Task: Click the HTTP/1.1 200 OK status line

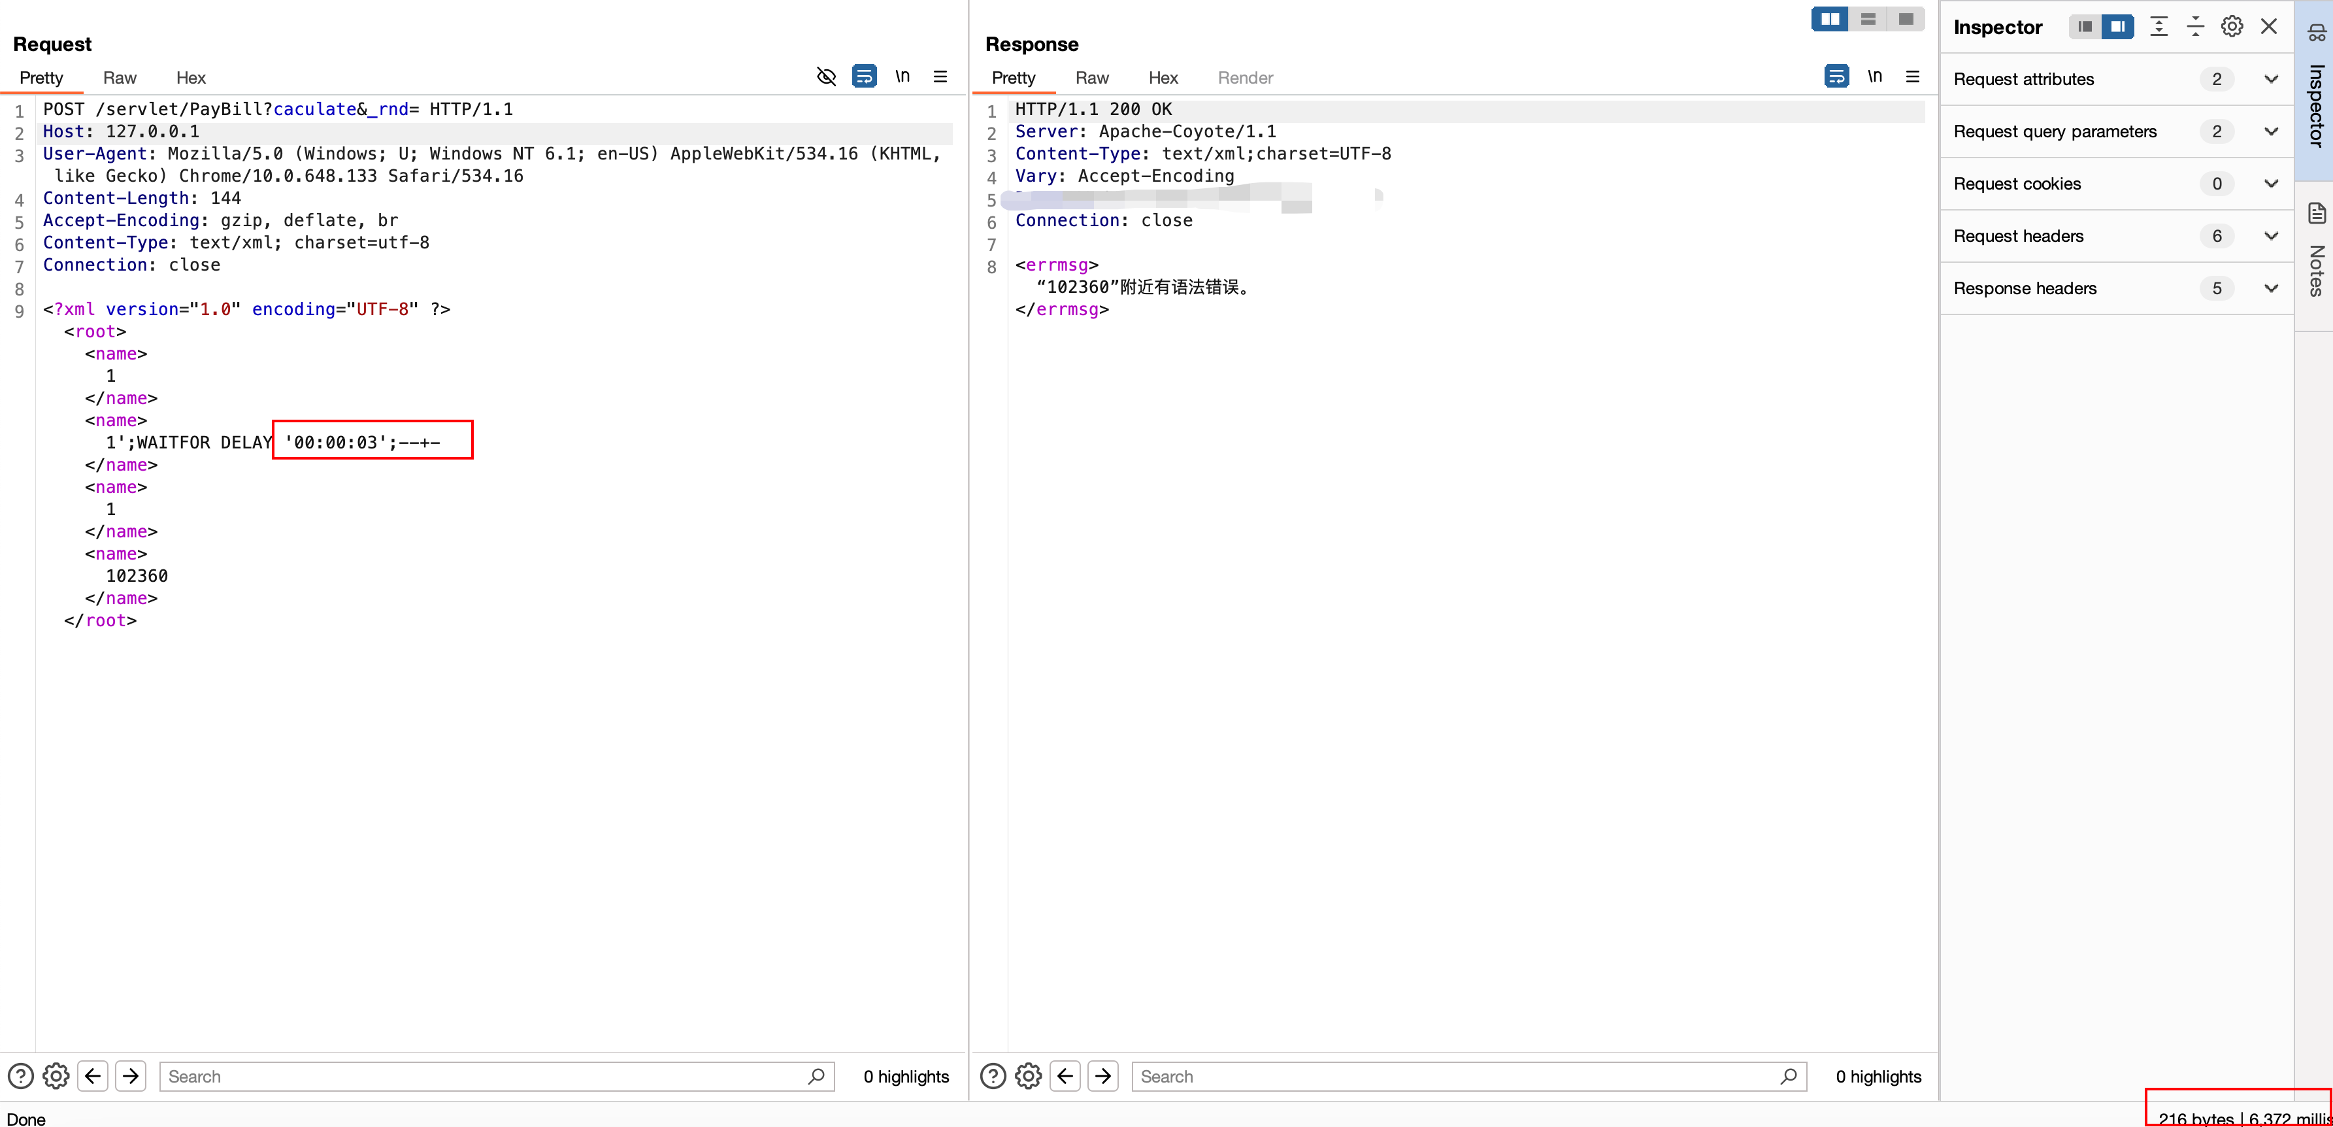Action: [x=1093, y=110]
